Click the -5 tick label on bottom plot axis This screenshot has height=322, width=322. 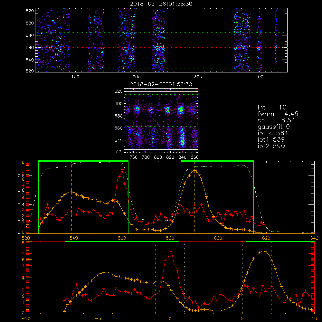98,318
